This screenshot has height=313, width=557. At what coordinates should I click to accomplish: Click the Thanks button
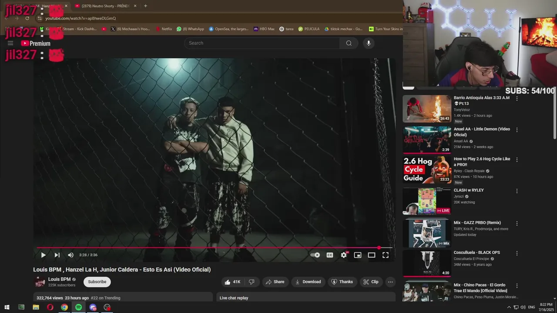coord(342,282)
